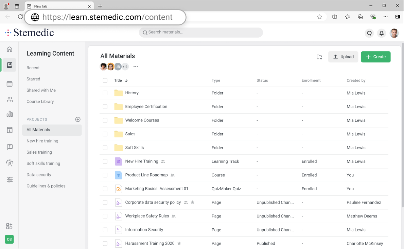Click the Upload button
Image resolution: width=404 pixels, height=249 pixels.
[x=343, y=57]
